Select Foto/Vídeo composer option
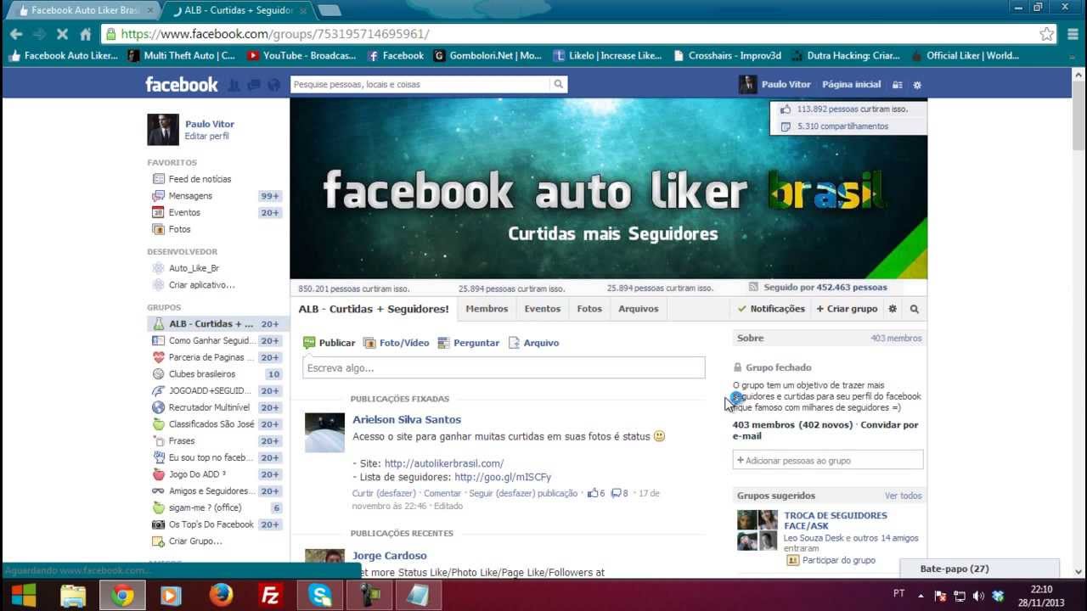Viewport: 1087px width, 611px height. (397, 343)
